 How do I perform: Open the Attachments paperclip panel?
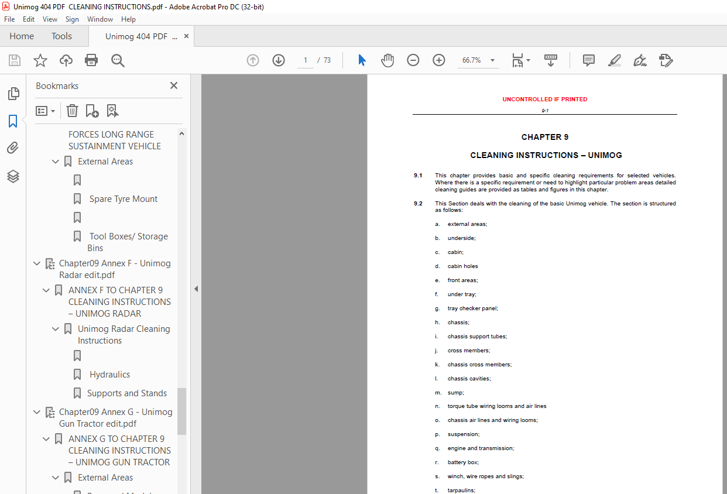pyautogui.click(x=13, y=148)
